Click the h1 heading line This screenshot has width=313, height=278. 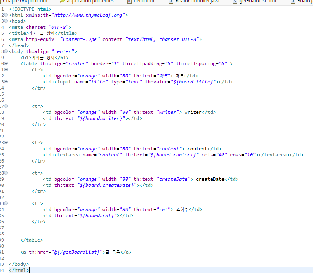pyautogui.click(x=45, y=58)
